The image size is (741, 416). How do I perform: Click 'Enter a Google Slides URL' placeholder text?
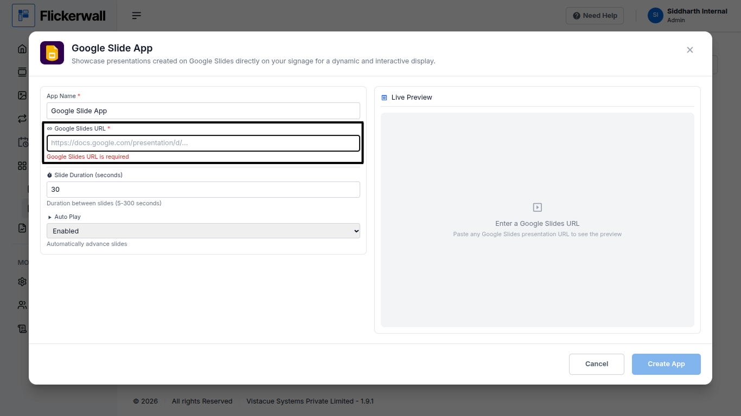tap(538, 224)
